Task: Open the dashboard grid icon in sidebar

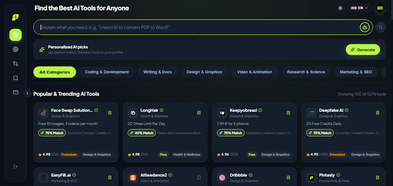Action: (x=16, y=35)
